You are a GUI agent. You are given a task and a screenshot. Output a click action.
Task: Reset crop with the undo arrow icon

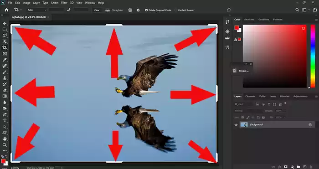click(x=229, y=10)
